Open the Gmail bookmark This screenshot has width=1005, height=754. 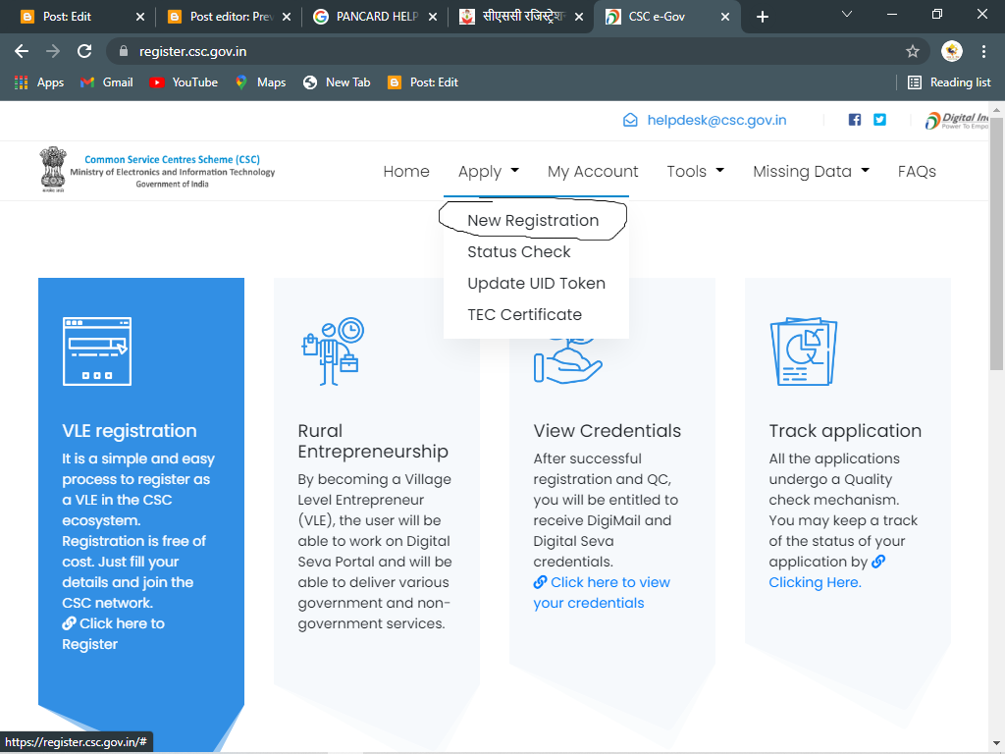point(106,82)
